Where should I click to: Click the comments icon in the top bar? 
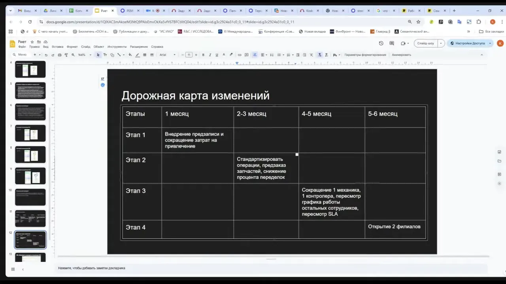(391, 43)
